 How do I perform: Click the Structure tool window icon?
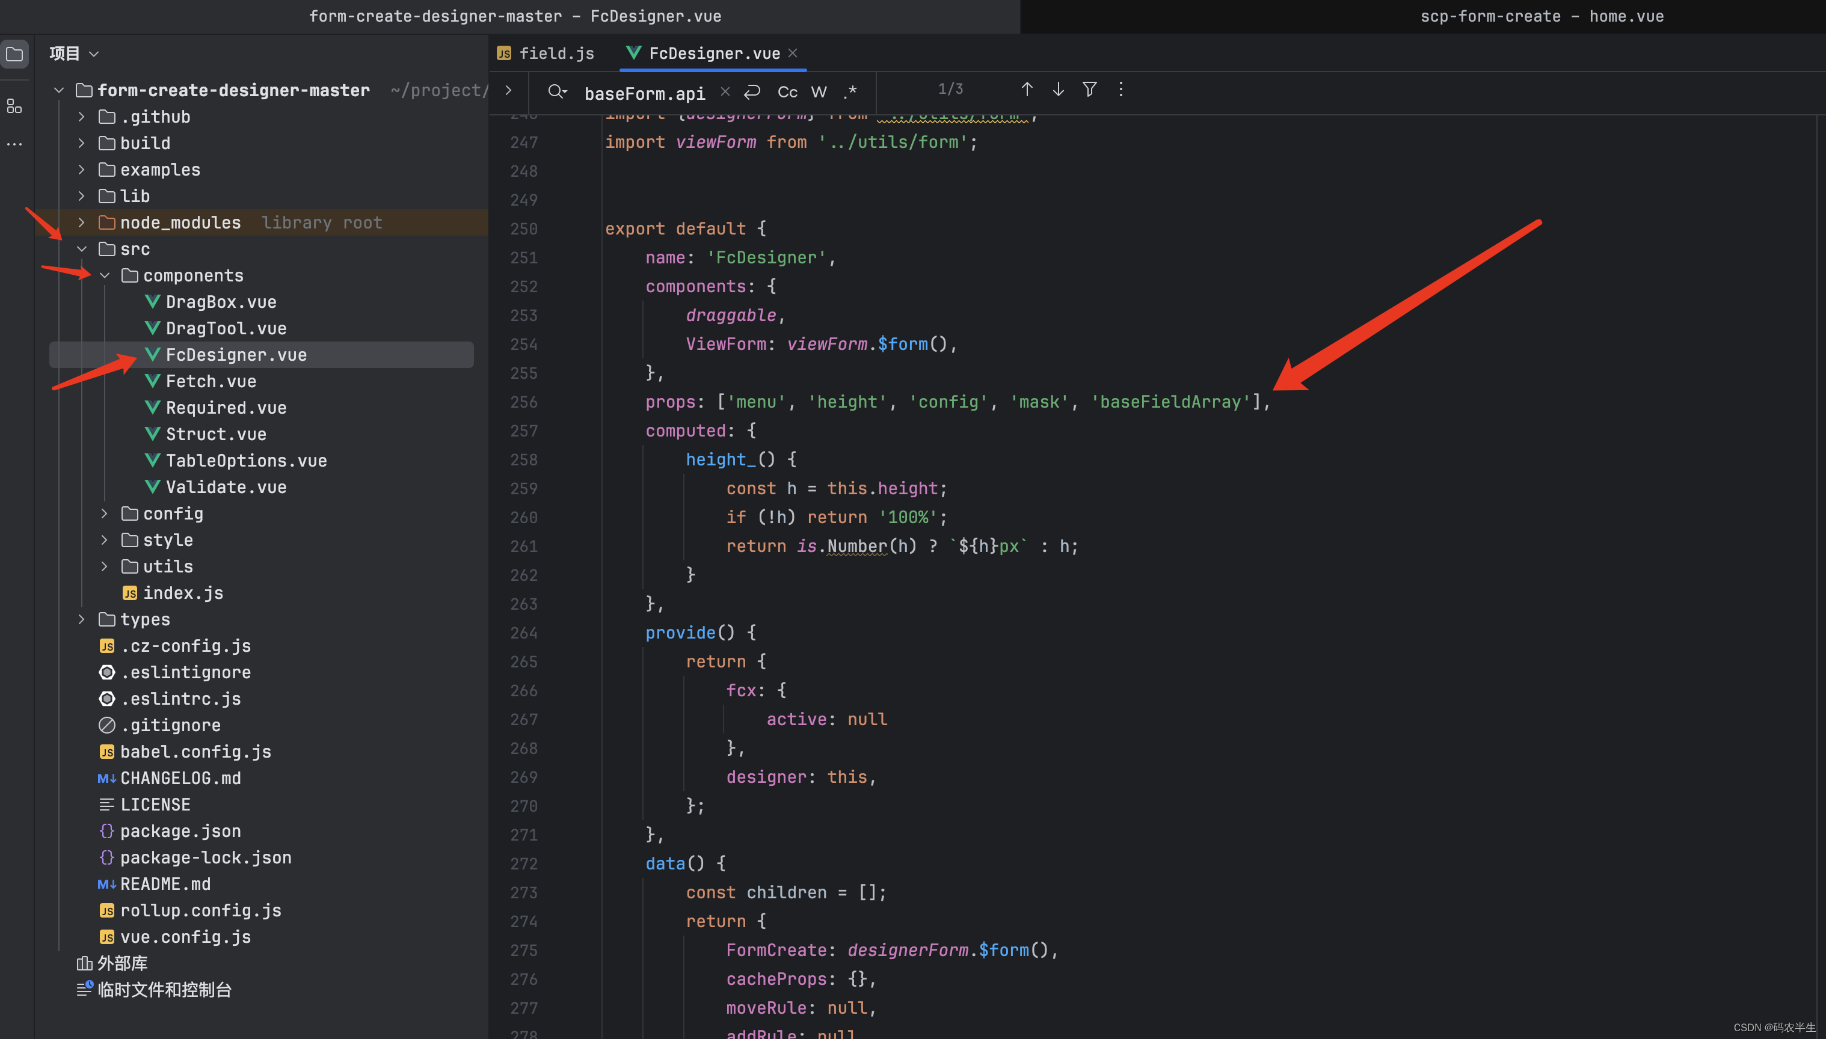14,107
